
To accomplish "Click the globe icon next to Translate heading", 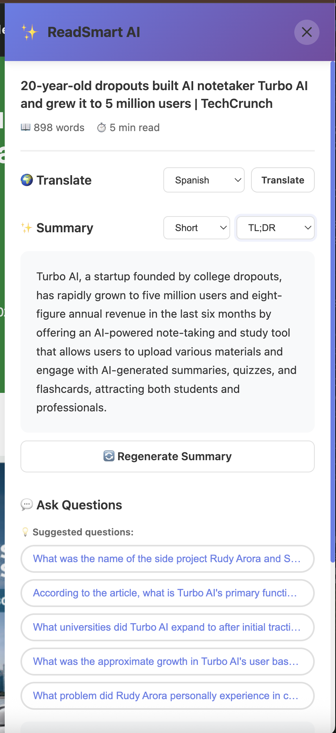I will [27, 180].
